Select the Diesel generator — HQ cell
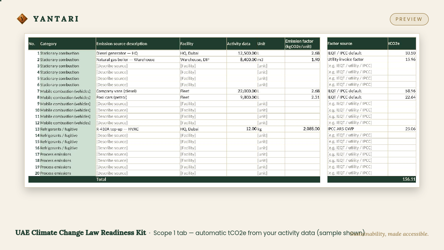Screen dimensions: 444x250 [138, 53]
